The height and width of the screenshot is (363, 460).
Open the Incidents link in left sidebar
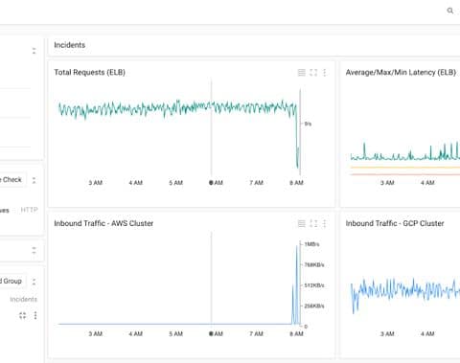pos(24,299)
